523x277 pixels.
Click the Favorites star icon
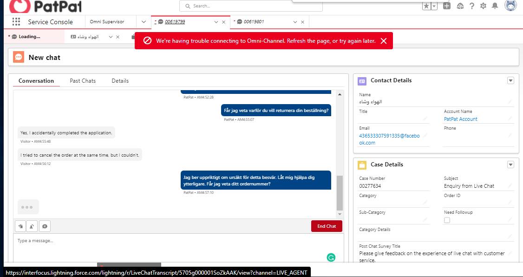(x=426, y=6)
